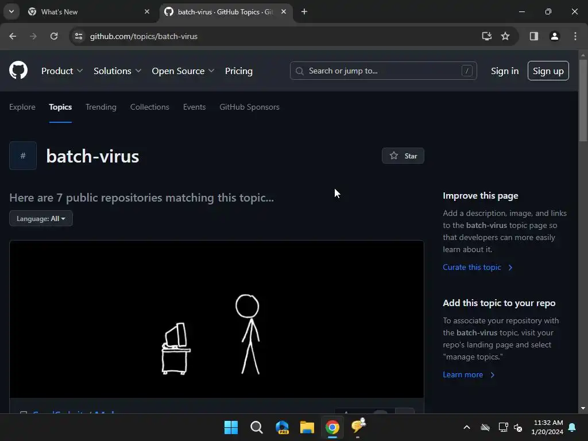Click the slash shortcut key icon
The width and height of the screenshot is (588, 441).
(x=467, y=71)
